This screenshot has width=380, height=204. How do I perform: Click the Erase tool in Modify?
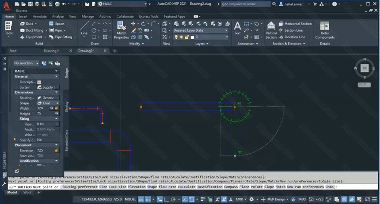pyautogui.click(x=133, y=30)
